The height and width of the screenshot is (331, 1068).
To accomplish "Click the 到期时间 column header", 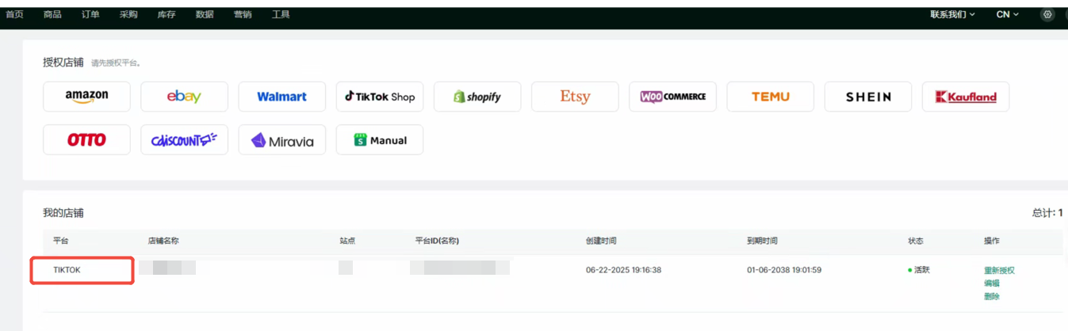I will click(762, 241).
